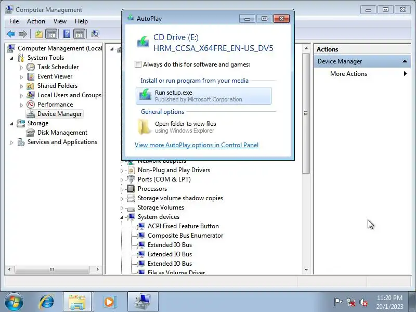Click the Disk Management icon
The image size is (416, 312).
pos(31,133)
